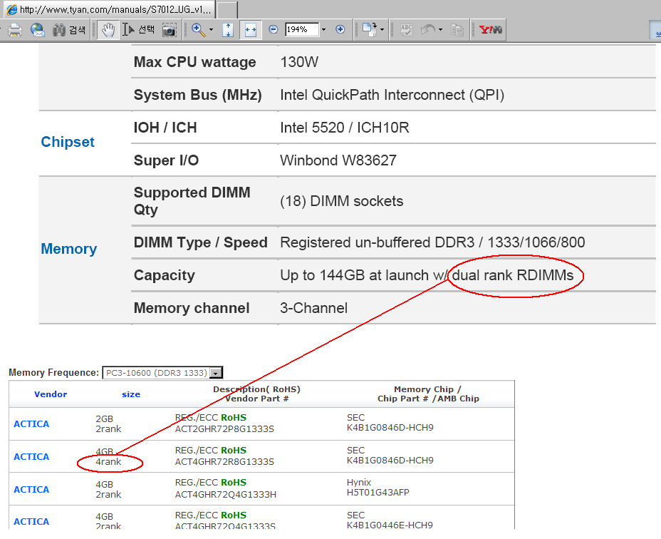The width and height of the screenshot is (661, 539).
Task: Click the Yahoo search toolbar icon
Action: coord(491,29)
